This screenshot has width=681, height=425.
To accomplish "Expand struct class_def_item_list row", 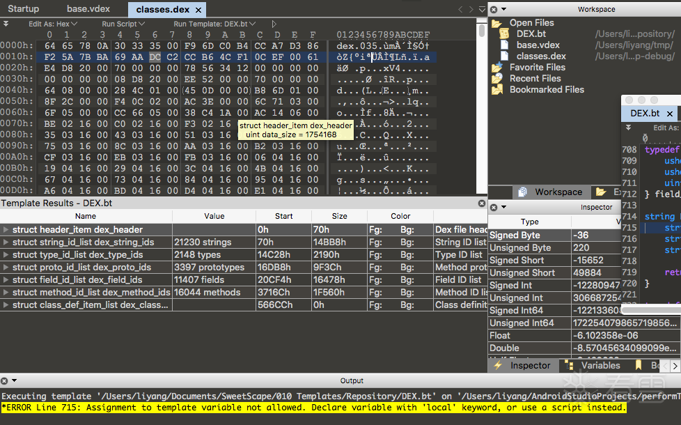I will [6, 305].
